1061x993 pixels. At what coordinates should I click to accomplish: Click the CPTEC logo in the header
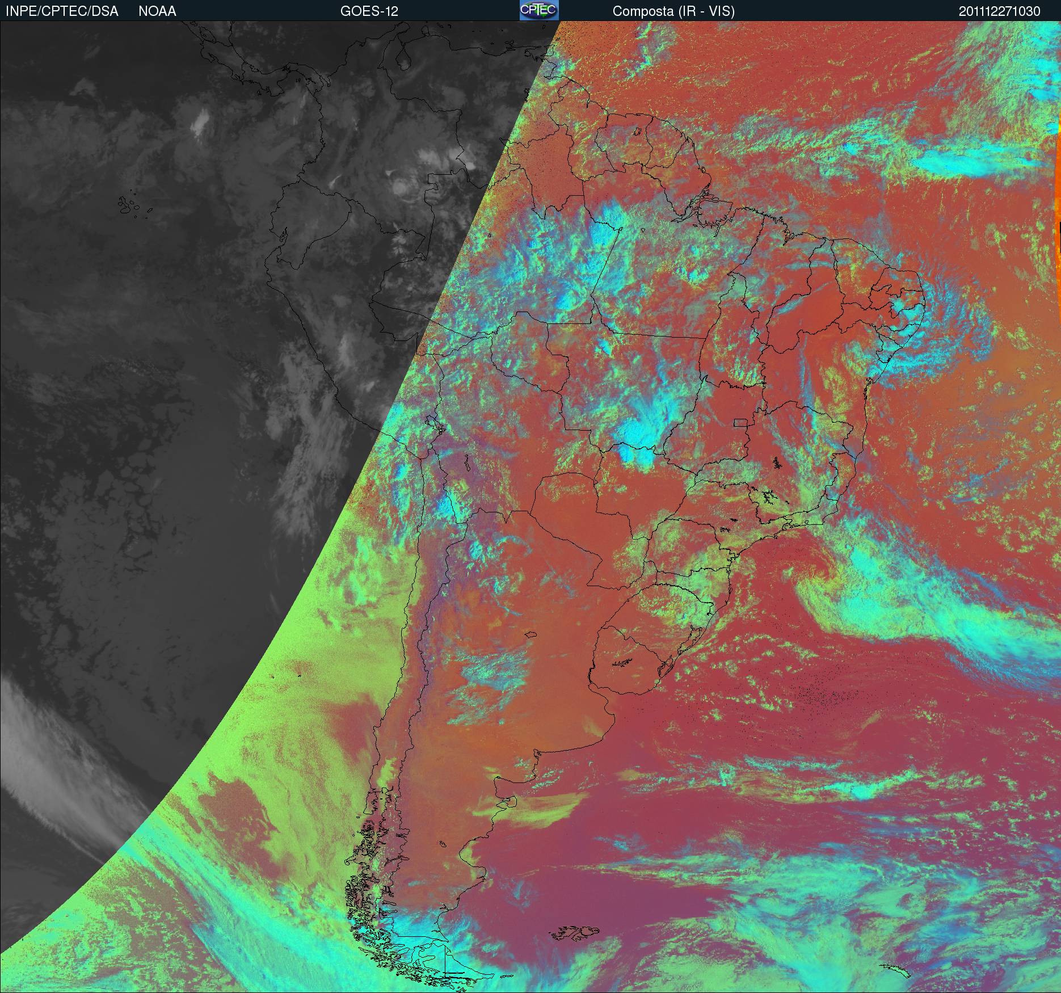point(539,10)
